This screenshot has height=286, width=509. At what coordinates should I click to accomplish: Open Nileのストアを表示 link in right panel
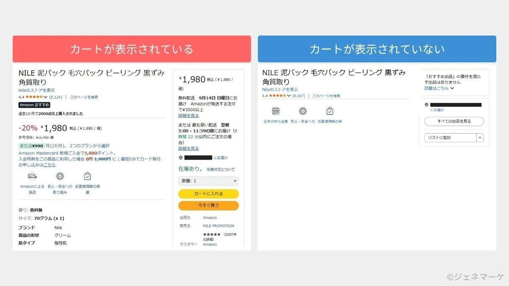click(x=280, y=90)
